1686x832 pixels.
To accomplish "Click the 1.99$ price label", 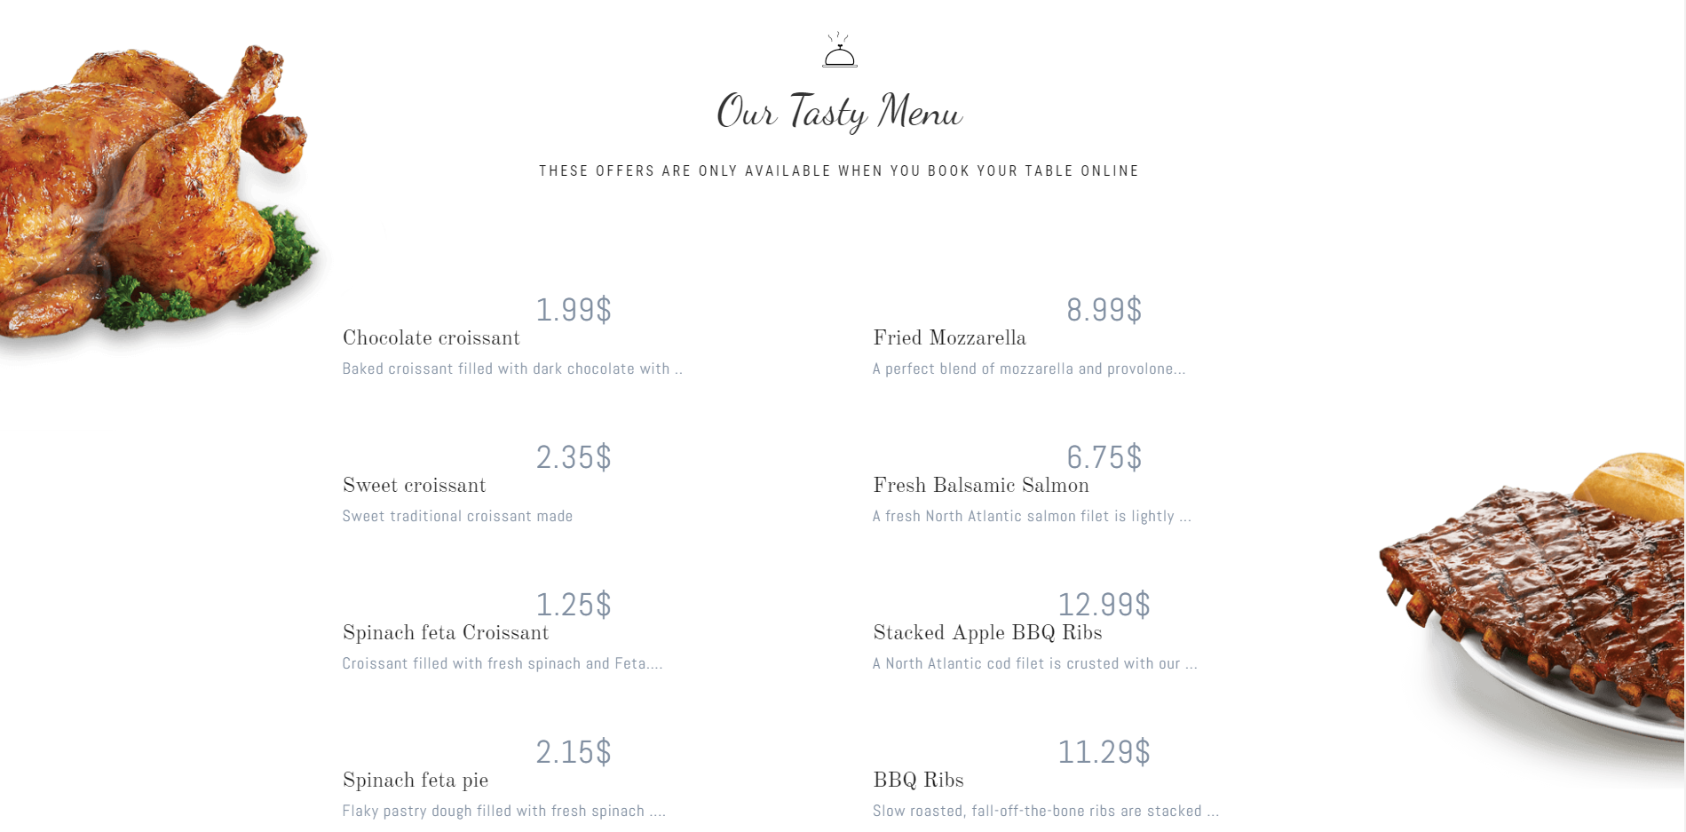I will pyautogui.click(x=574, y=310).
